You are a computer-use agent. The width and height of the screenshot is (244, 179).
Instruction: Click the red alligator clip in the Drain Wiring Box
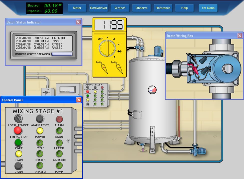click(x=192, y=67)
